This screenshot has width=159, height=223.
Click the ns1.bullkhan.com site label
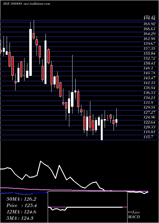36,4
